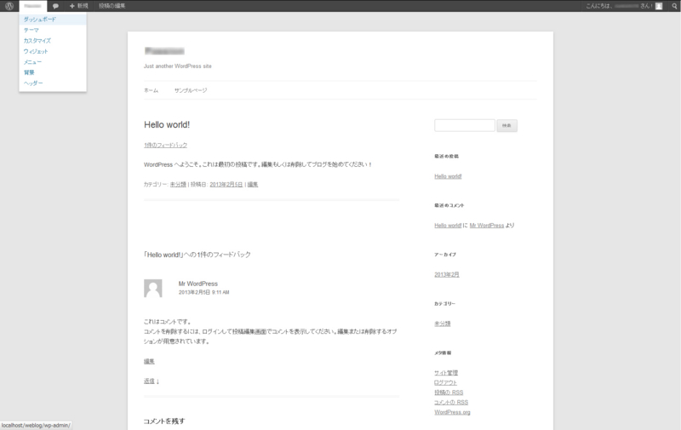Open 未分類 in sidebar categories
The width and height of the screenshot is (681, 430).
pos(443,324)
